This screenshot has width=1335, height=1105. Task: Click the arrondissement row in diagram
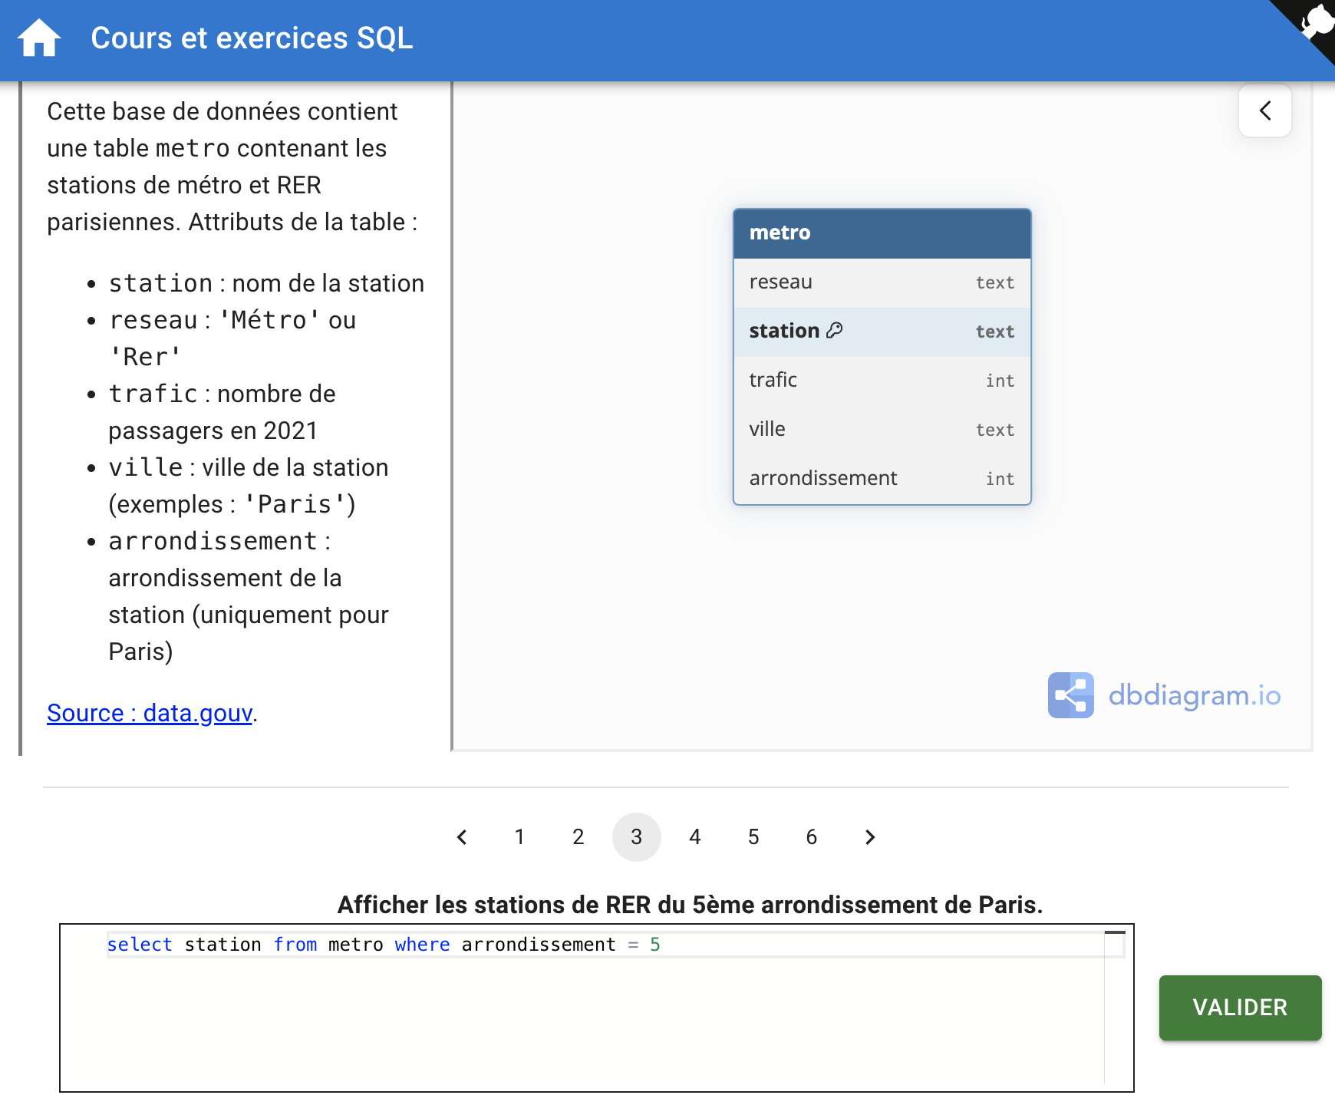coord(882,478)
